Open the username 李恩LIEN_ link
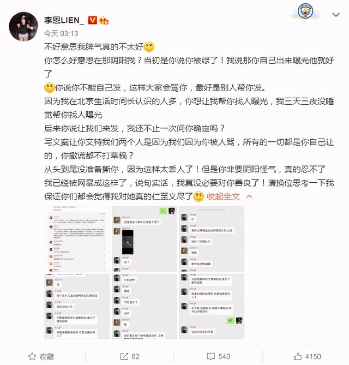This screenshot has height=365, width=349. point(64,20)
